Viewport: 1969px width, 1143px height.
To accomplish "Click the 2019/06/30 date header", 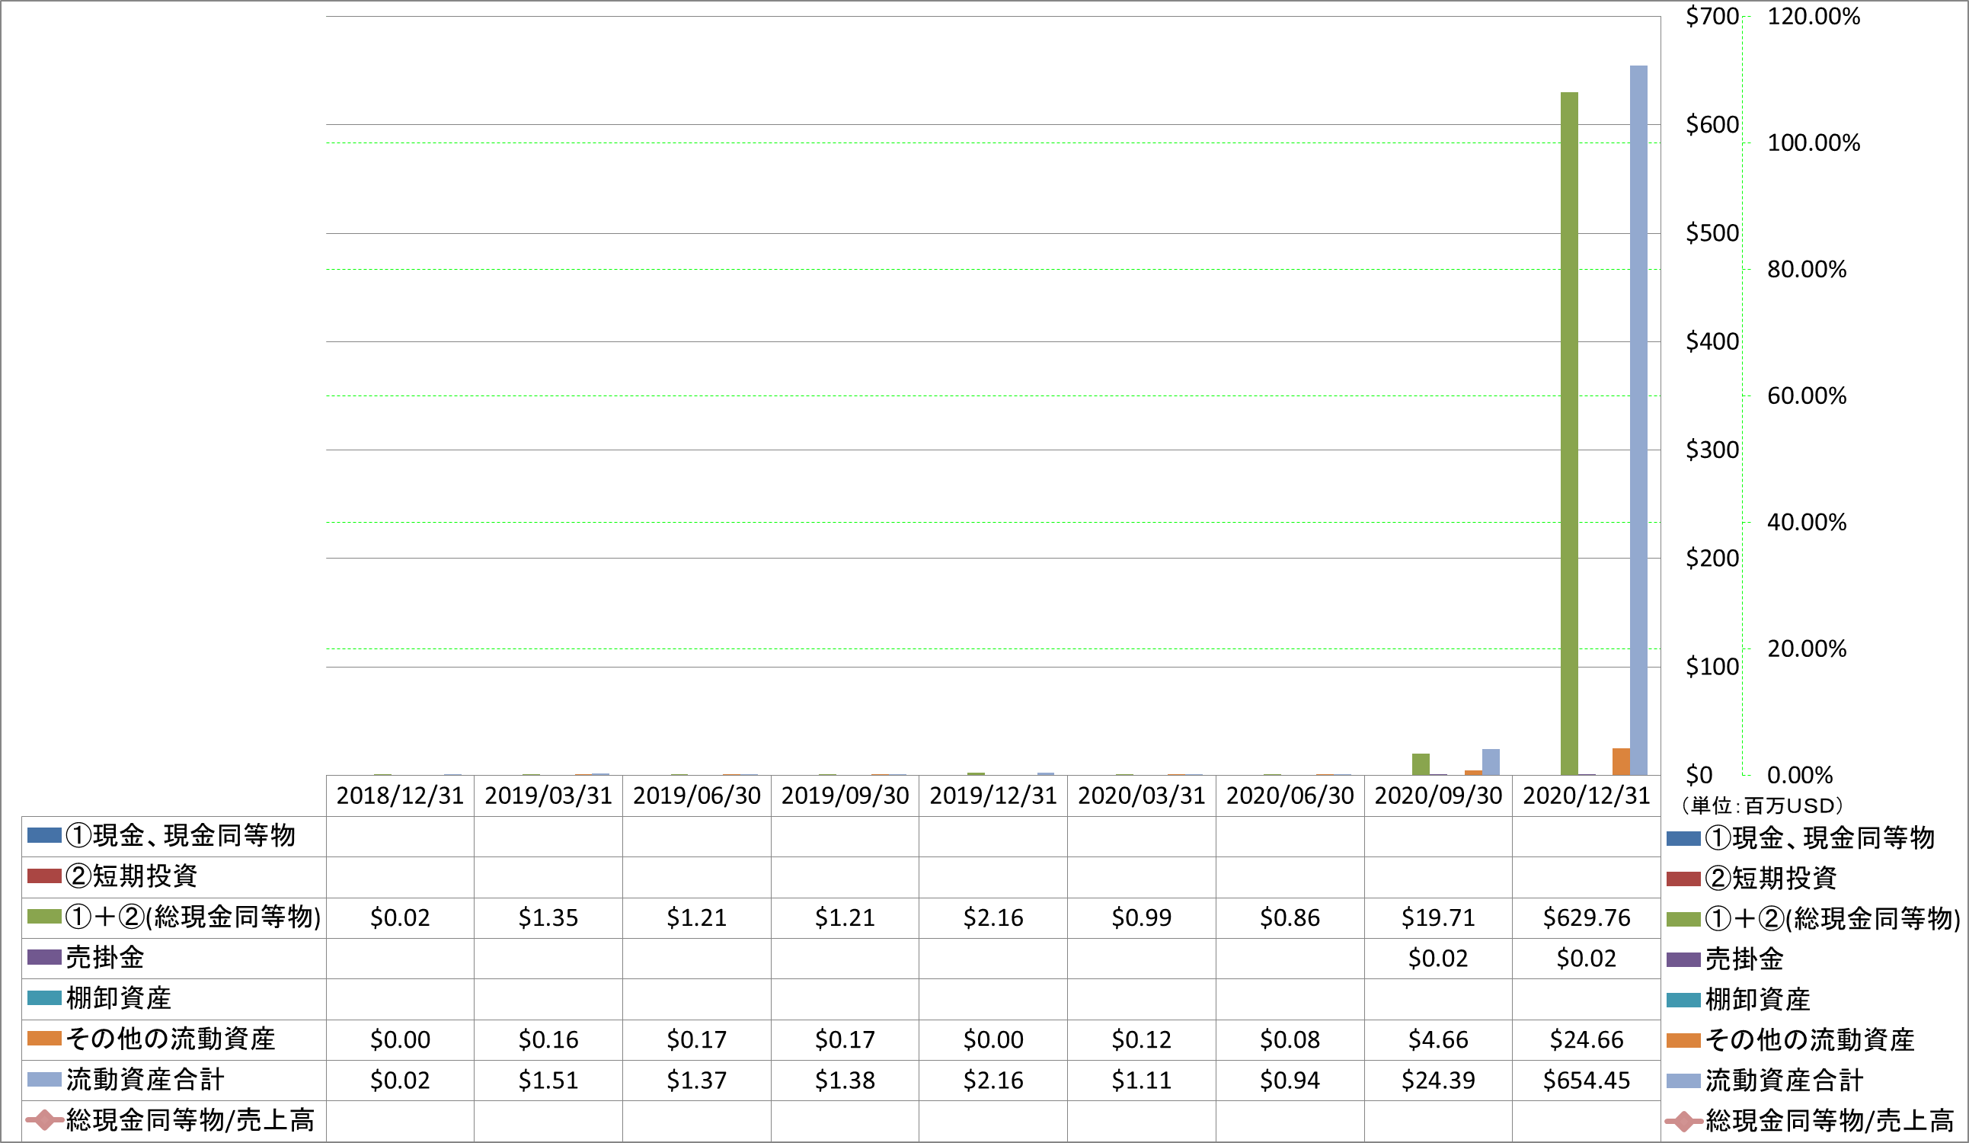I will pos(697,796).
